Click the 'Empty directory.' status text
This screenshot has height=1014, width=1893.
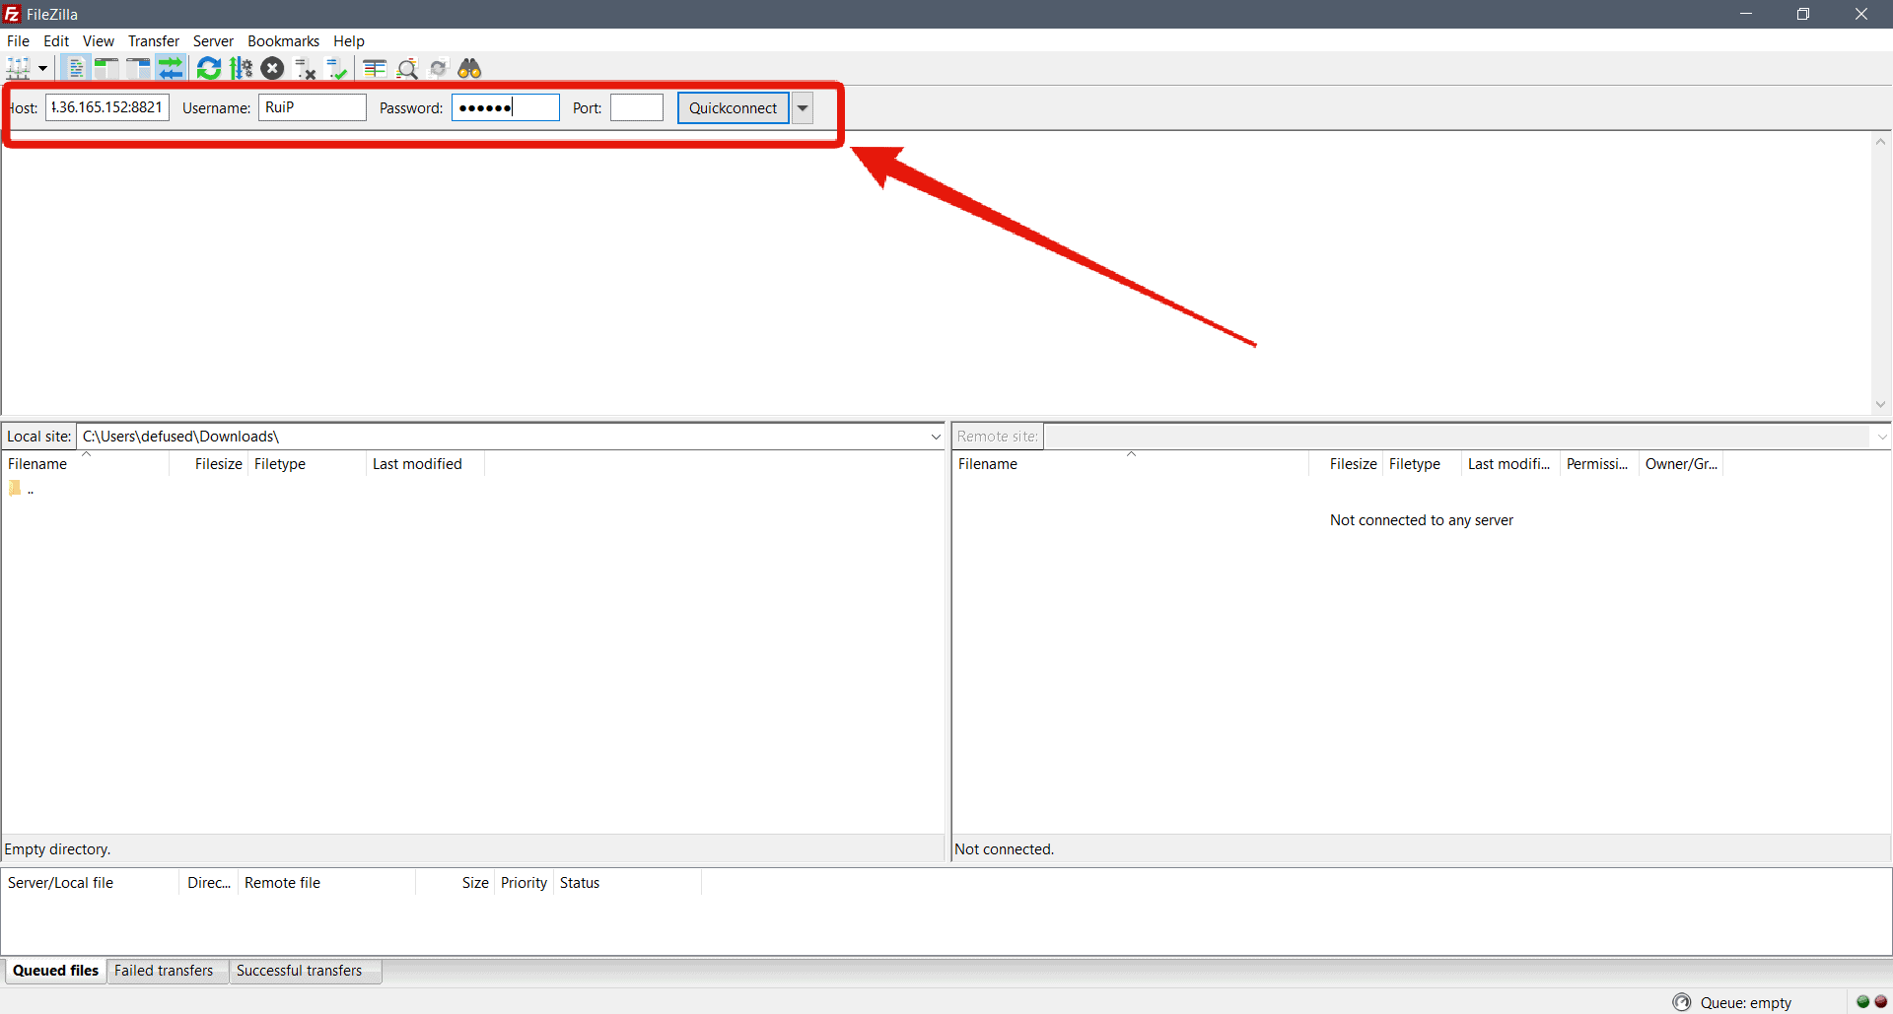(x=57, y=849)
